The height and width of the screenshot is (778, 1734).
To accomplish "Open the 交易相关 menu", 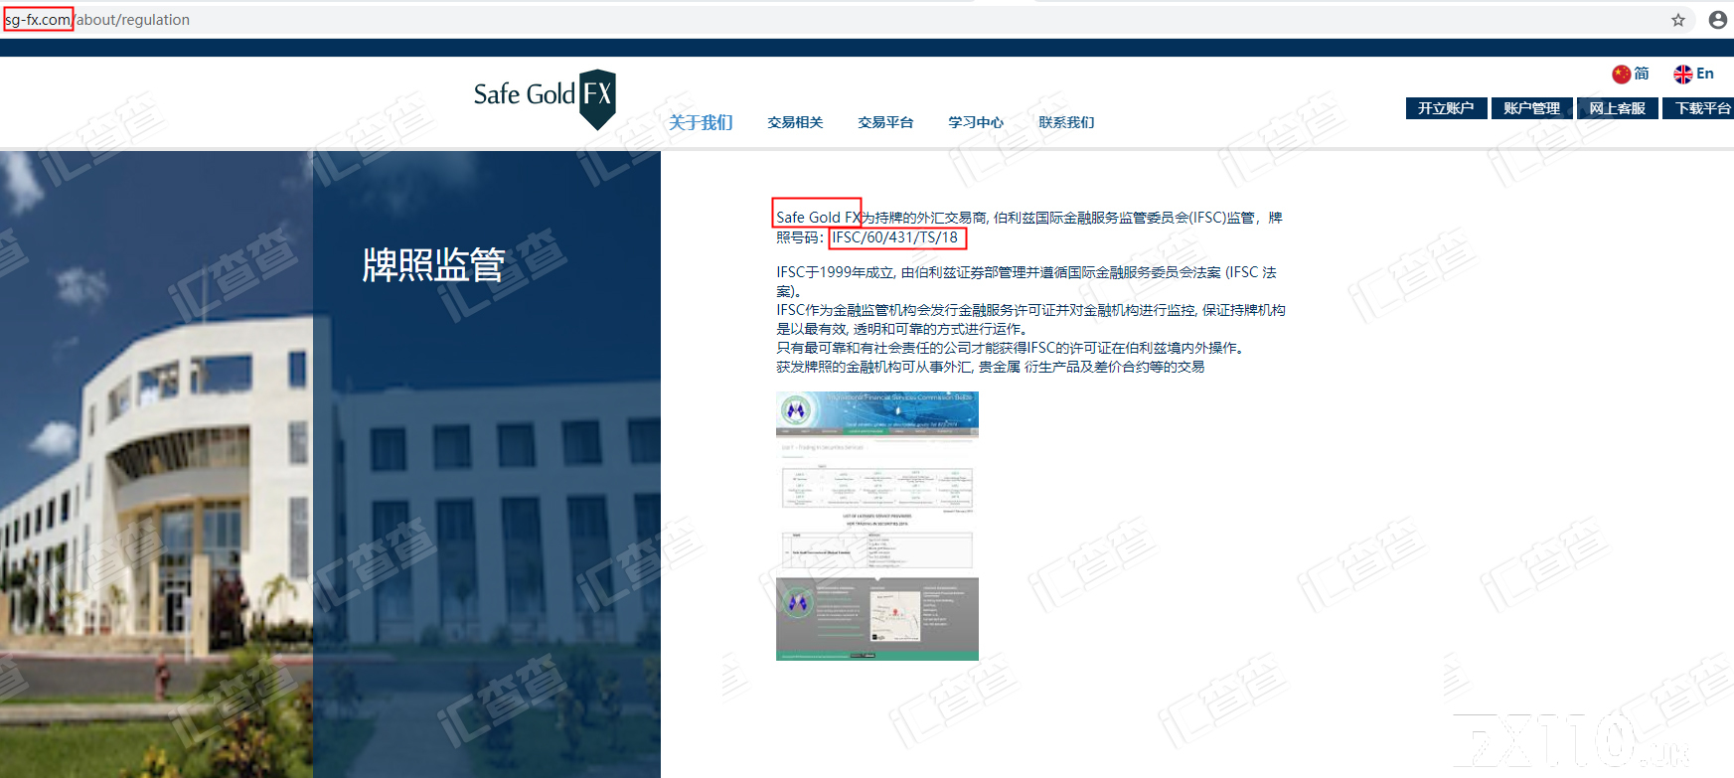I will (x=795, y=122).
